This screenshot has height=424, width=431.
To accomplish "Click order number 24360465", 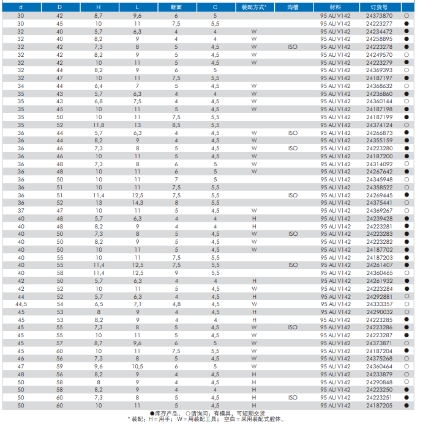I will (380, 272).
